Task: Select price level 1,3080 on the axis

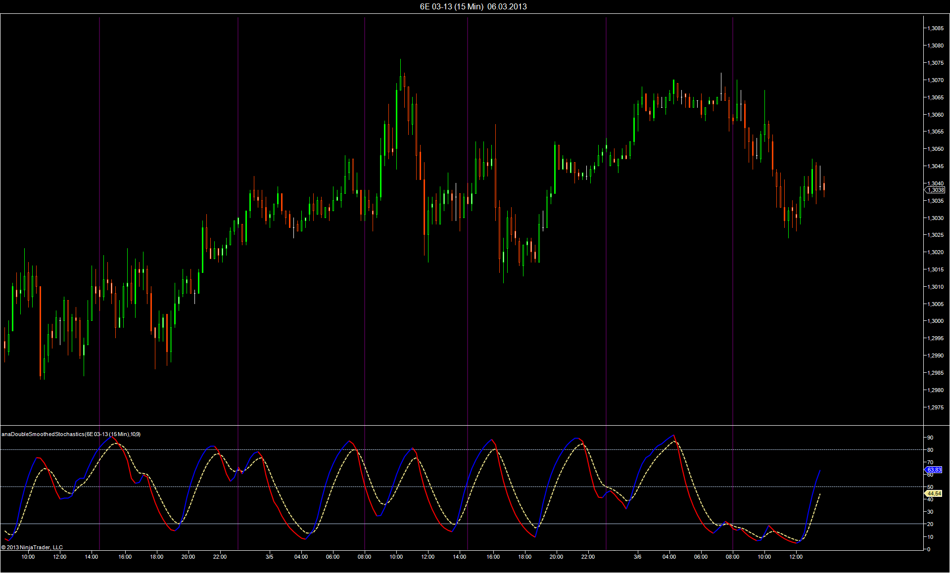Action: [936, 45]
